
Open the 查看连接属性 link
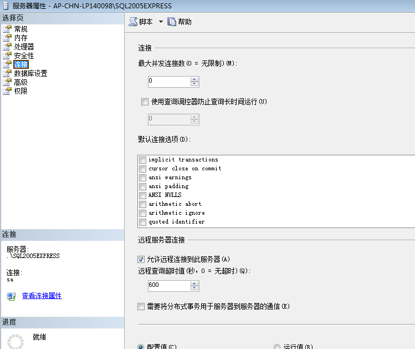coord(42,296)
